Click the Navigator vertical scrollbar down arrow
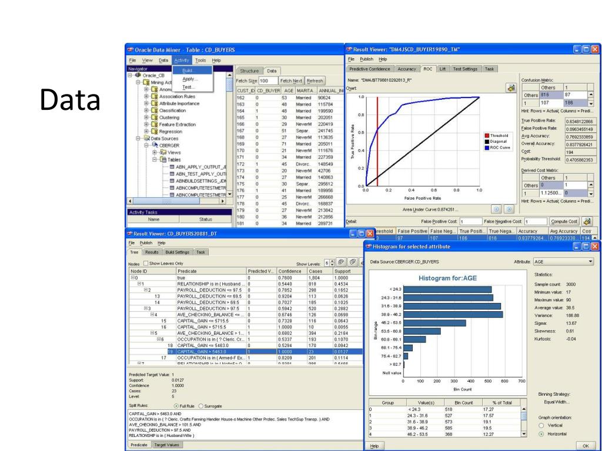 point(230,194)
